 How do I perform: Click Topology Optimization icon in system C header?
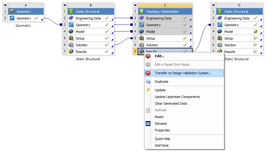click(x=142, y=11)
